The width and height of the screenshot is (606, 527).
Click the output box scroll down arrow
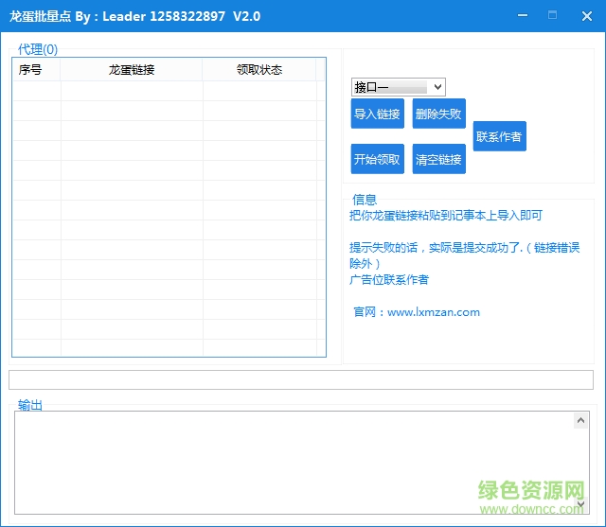(580, 504)
